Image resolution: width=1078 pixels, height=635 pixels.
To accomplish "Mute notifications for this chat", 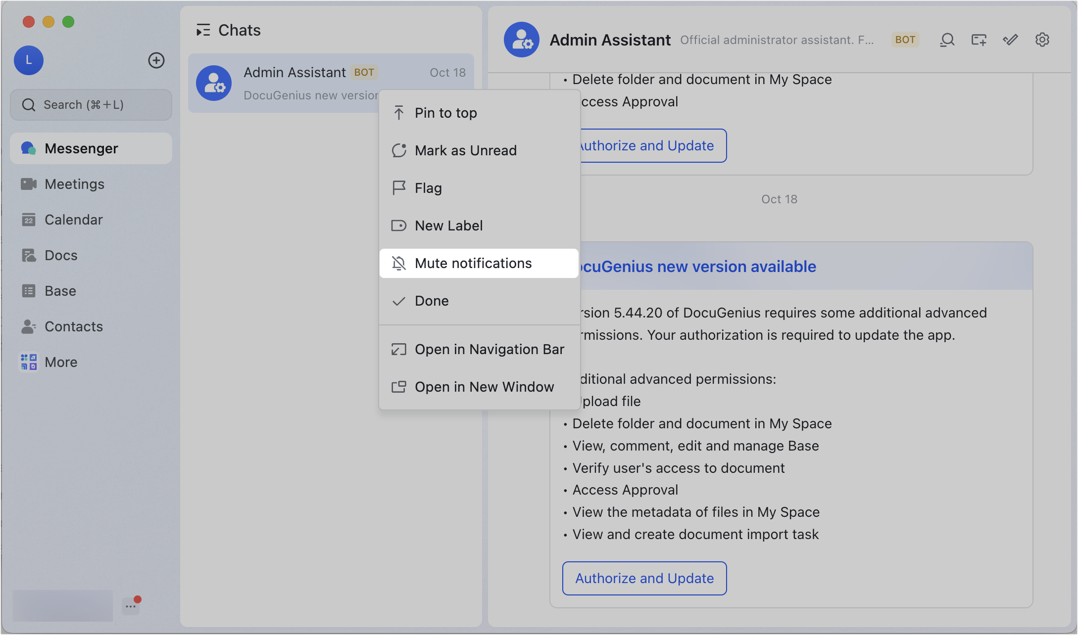I will (x=473, y=263).
